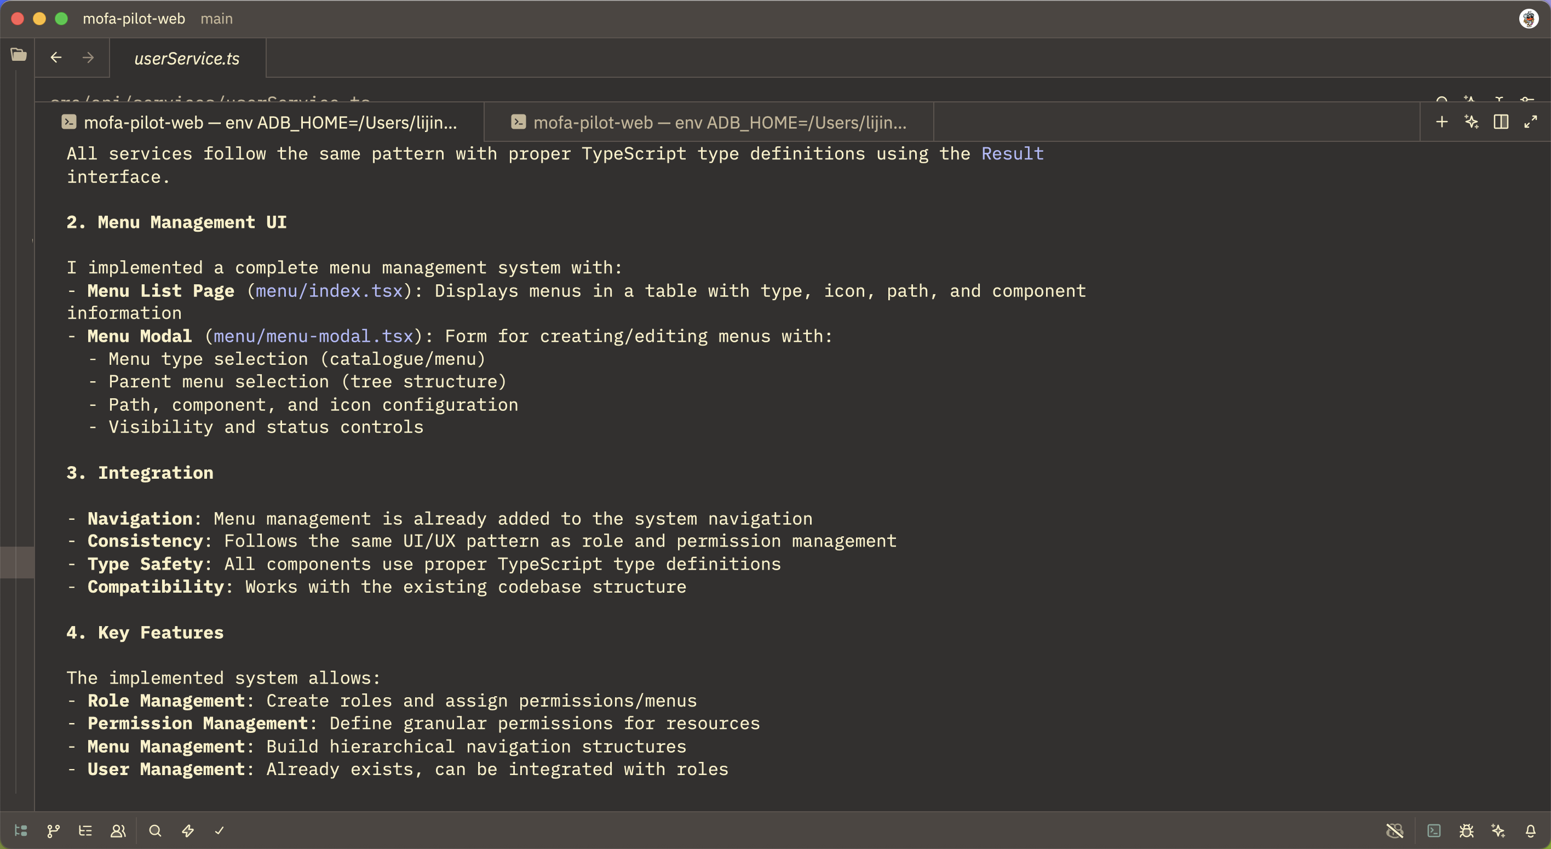Open the plus new-terminal dropdown menu
The width and height of the screenshot is (1551, 849).
1442,122
